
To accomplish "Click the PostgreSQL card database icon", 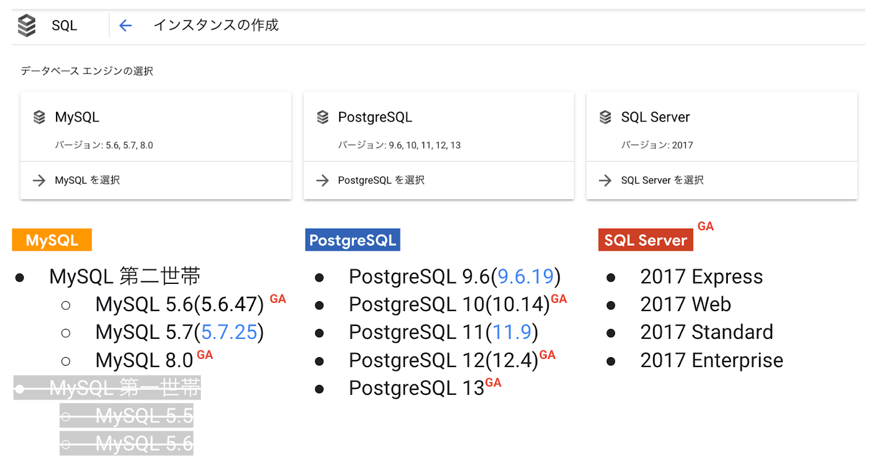I will tap(323, 117).
